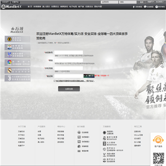Open footer link 关于我们
The width and height of the screenshot is (166, 166).
[x=21, y=135]
